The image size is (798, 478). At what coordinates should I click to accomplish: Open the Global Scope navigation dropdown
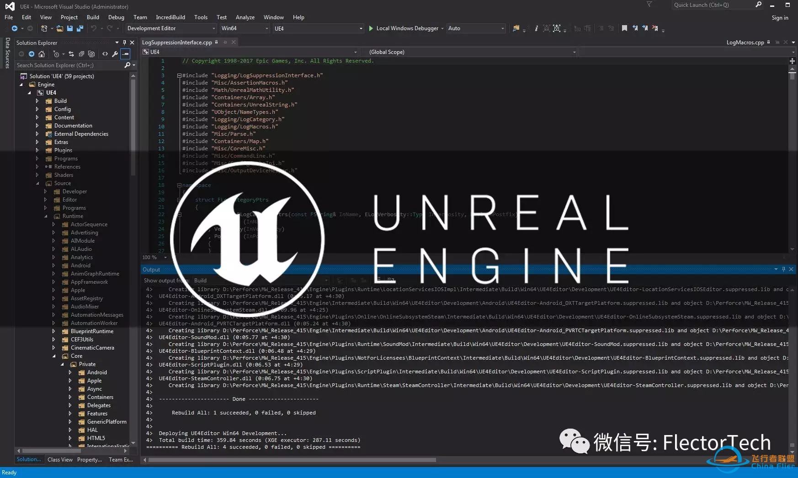point(469,52)
